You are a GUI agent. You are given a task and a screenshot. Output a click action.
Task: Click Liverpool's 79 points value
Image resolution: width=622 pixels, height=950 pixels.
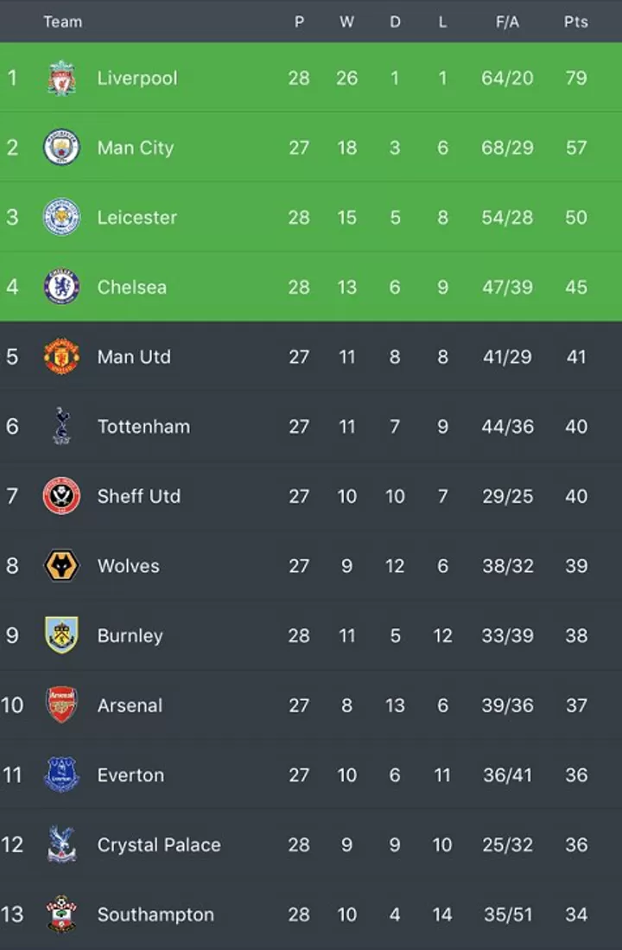pos(576,78)
